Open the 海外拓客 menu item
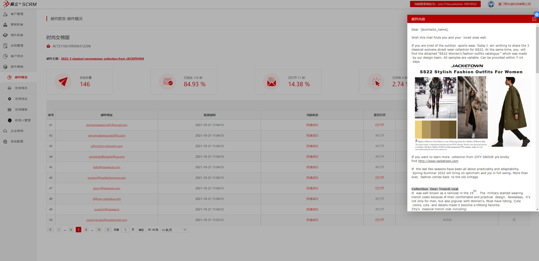 [17, 35]
